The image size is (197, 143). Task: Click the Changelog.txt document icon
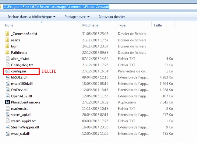(x=7, y=65)
